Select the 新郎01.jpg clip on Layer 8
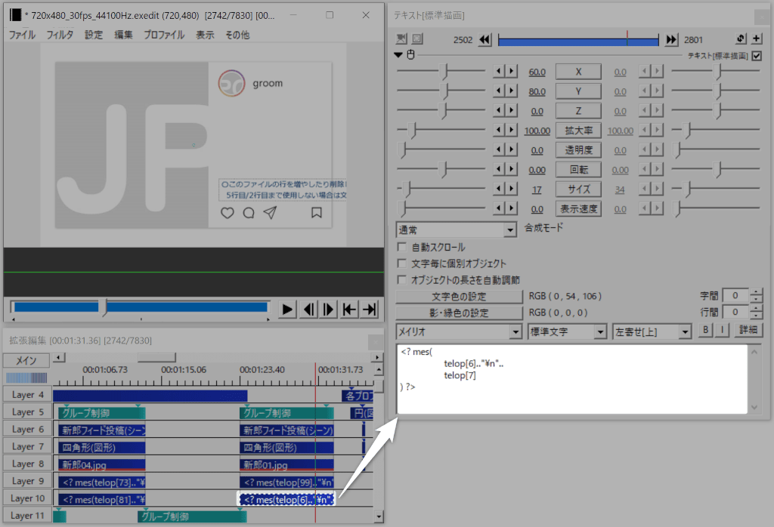The height and width of the screenshot is (527, 774). 286,465
